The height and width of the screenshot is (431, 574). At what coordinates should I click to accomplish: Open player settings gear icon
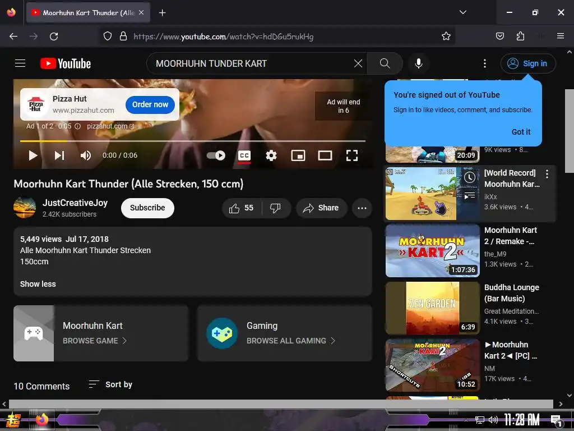pyautogui.click(x=271, y=155)
